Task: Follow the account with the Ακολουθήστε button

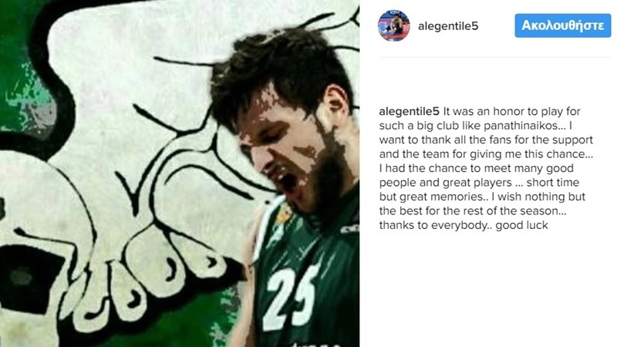Action: (x=563, y=25)
